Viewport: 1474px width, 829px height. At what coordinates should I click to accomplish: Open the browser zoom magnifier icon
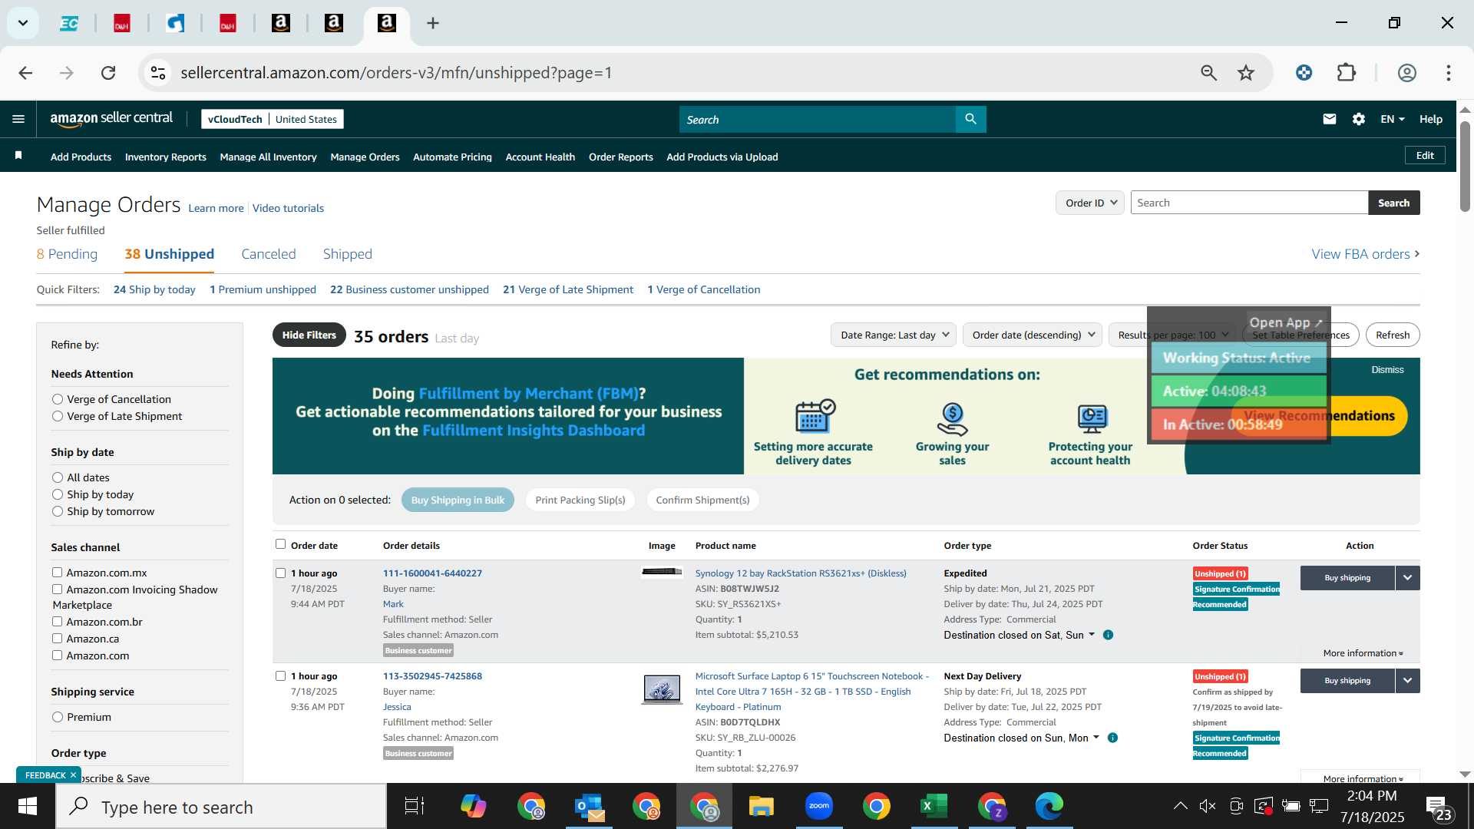(x=1208, y=73)
